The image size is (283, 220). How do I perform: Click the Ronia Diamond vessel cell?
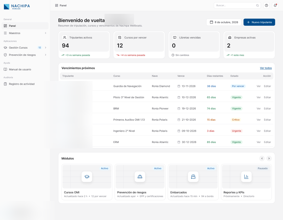(x=161, y=86)
